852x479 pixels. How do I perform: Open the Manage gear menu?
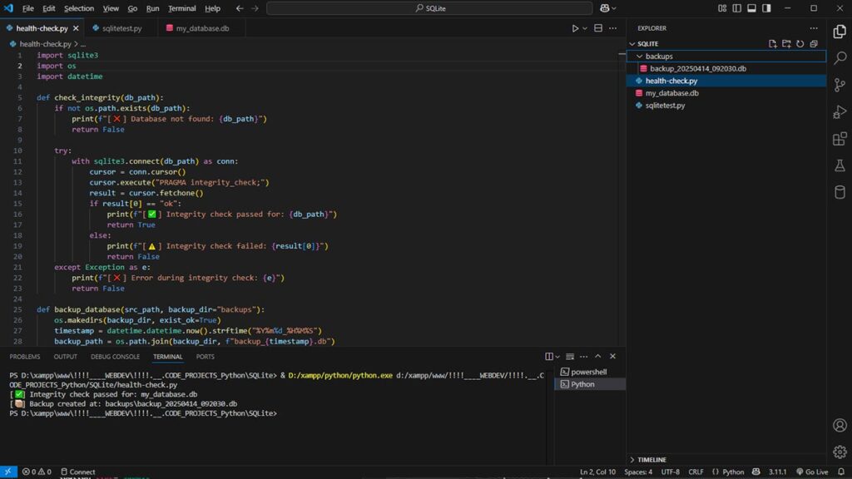[x=840, y=452]
